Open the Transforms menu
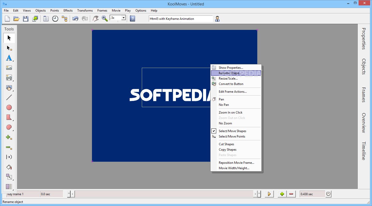Viewport: 372px width, 206px height. [x=85, y=11]
